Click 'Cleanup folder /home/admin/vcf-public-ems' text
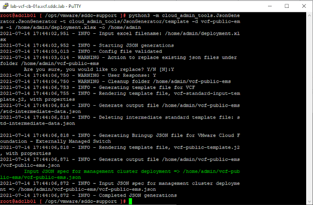The width and height of the screenshot is (313, 205). click(x=169, y=81)
